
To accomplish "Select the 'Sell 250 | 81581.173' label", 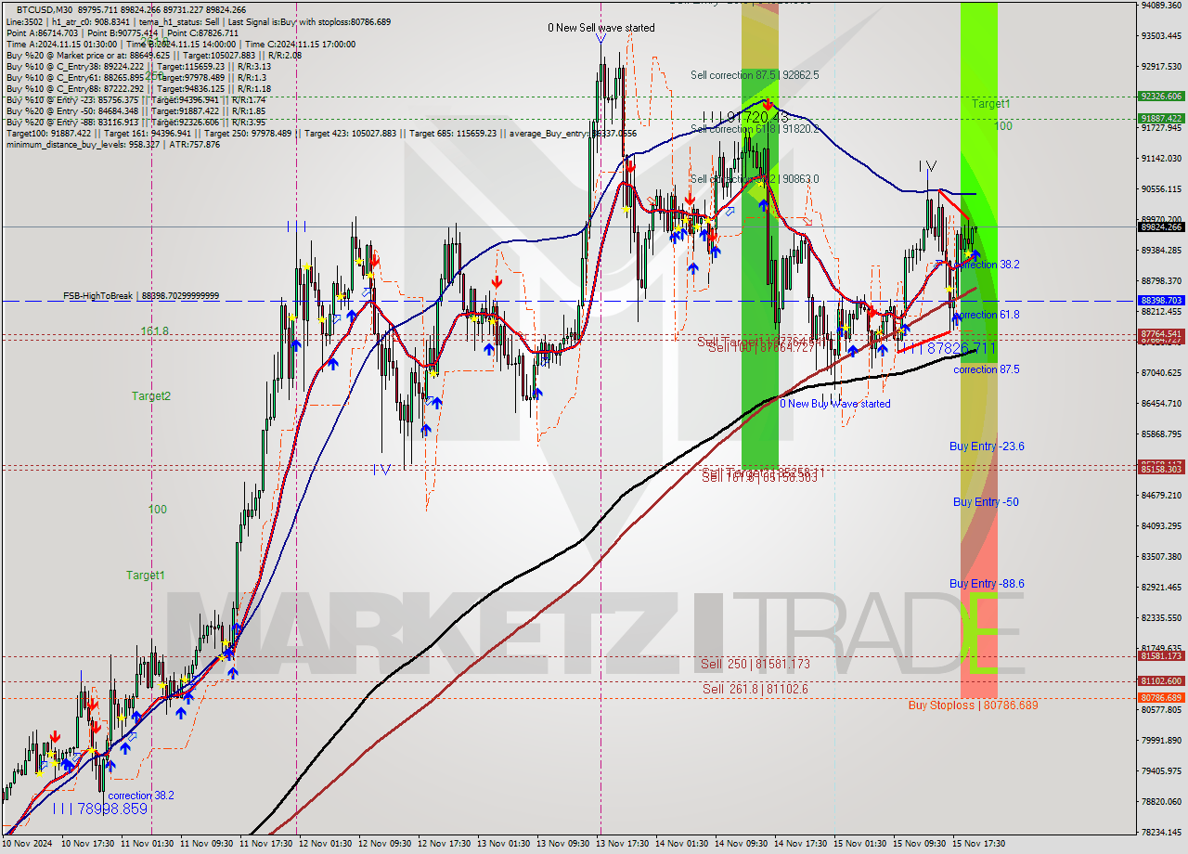I will click(x=755, y=664).
